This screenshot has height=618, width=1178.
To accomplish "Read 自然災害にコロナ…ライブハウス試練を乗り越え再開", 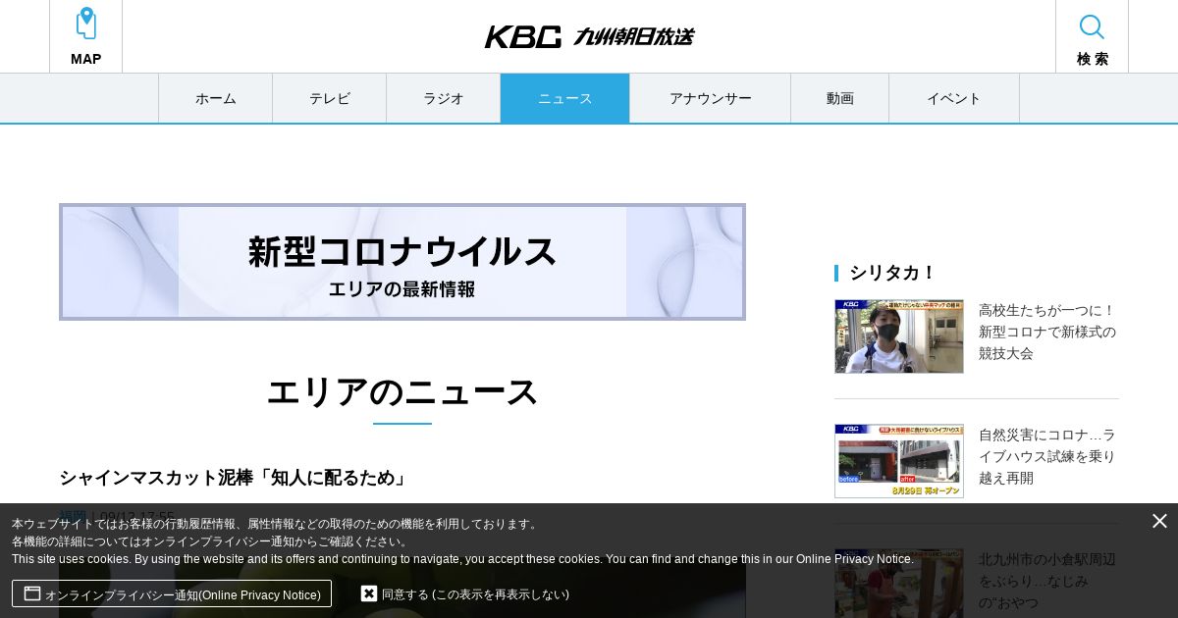I will (x=1047, y=456).
